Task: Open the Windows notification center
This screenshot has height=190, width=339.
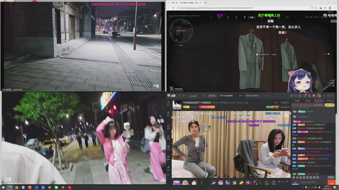Action: point(335,187)
